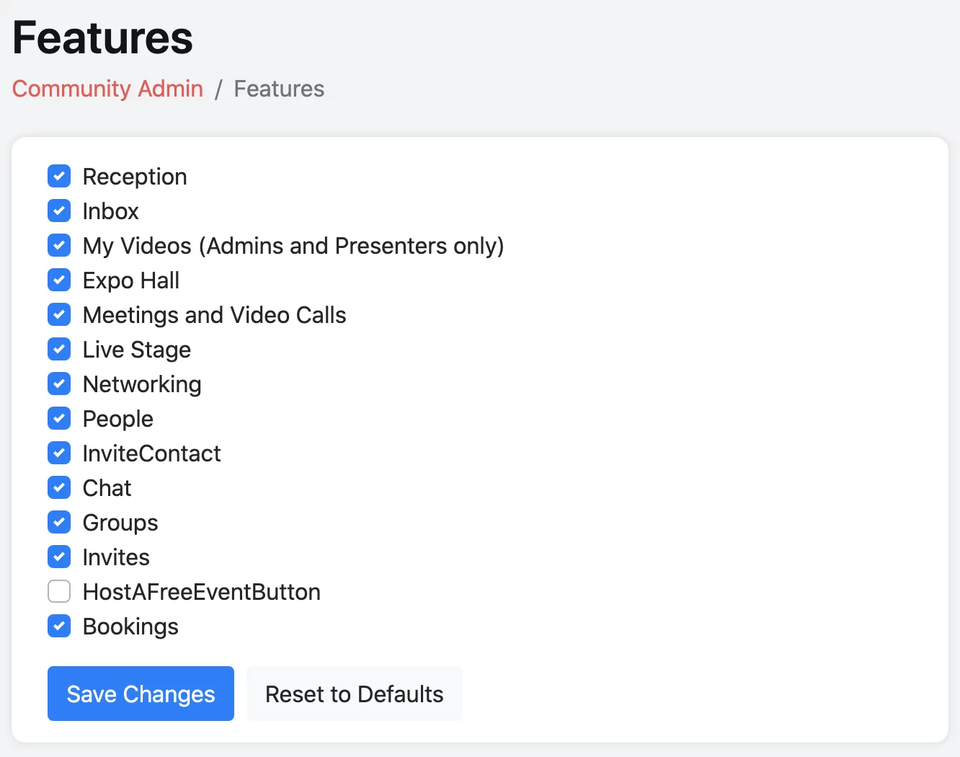Toggle the Invites checkbox off
Viewport: 960px width, 757px height.
[x=59, y=557]
